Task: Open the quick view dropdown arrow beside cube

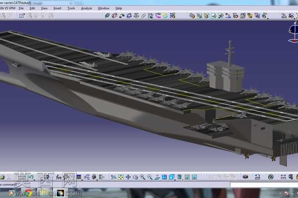Action: (175, 179)
